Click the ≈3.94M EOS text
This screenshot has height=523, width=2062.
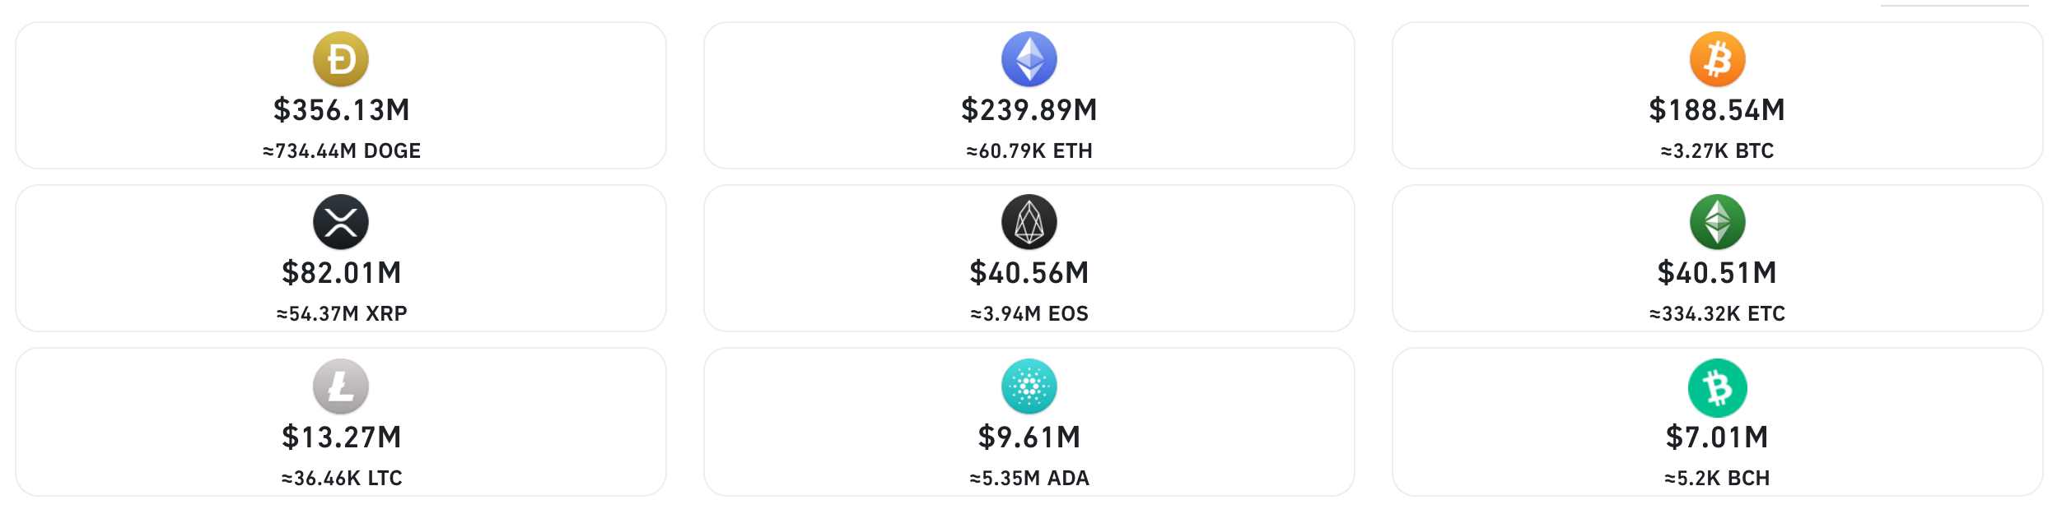[1029, 314]
